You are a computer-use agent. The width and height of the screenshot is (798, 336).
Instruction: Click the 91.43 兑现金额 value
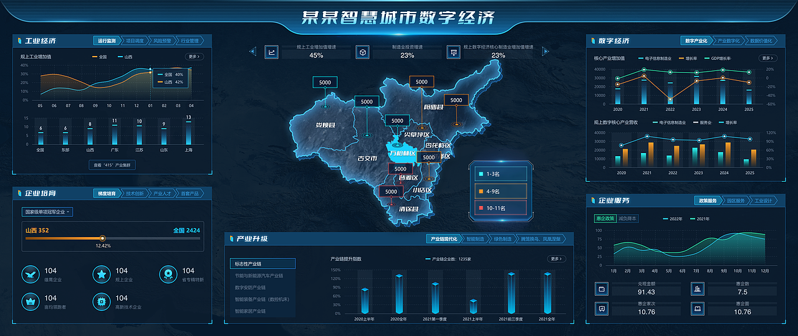click(x=647, y=292)
